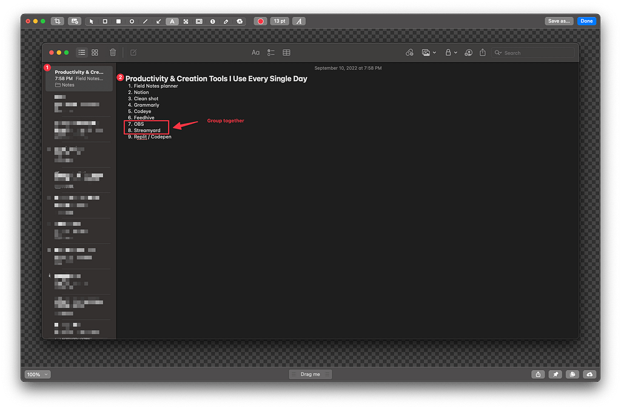This screenshot has width=621, height=409.
Task: Click the 'Replit / Codepen' list line
Action: coord(152,137)
